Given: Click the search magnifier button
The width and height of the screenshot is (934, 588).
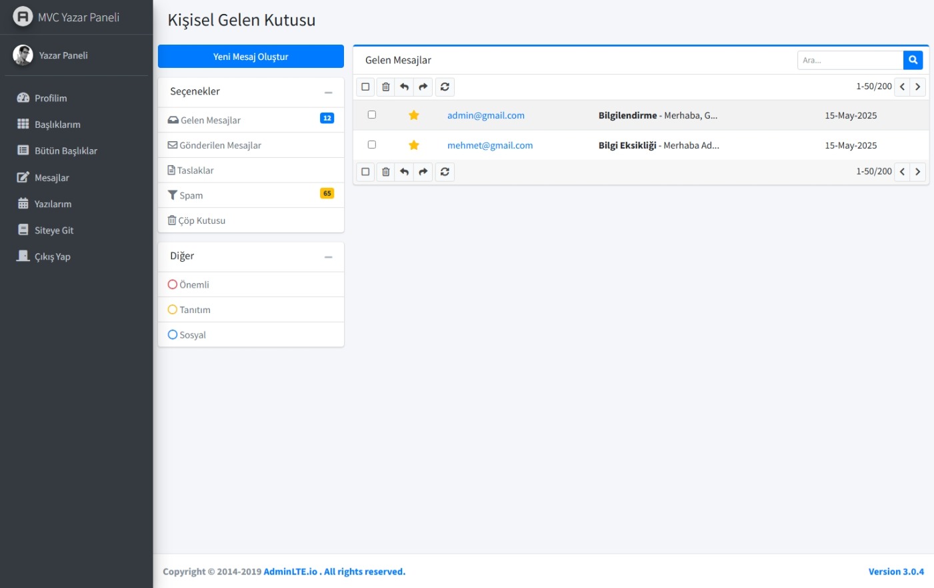Looking at the screenshot, I should coord(913,60).
